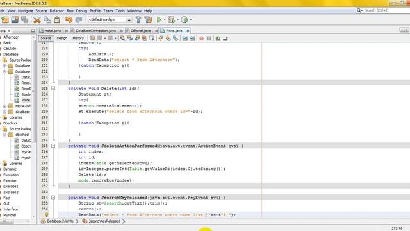Toggle Rectangular Selection icon
This screenshot has height=231, width=410.
[152, 38]
